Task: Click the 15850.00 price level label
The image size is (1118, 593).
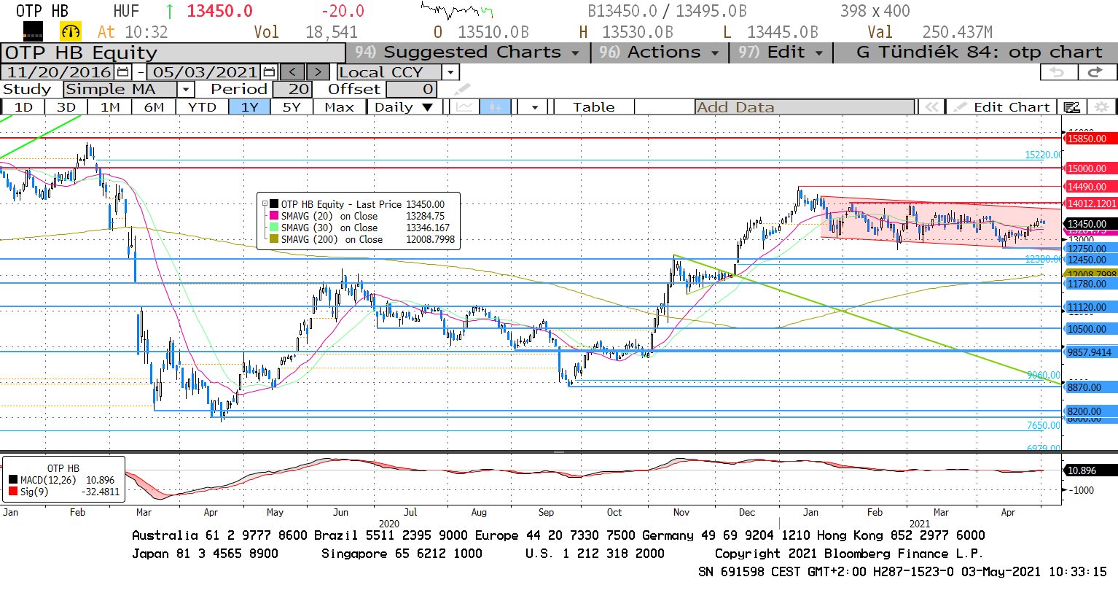Action: coord(1090,139)
